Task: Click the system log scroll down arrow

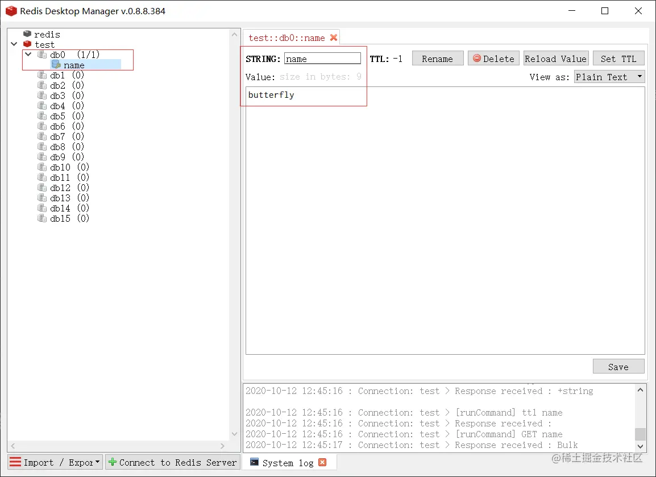Action: click(x=640, y=446)
